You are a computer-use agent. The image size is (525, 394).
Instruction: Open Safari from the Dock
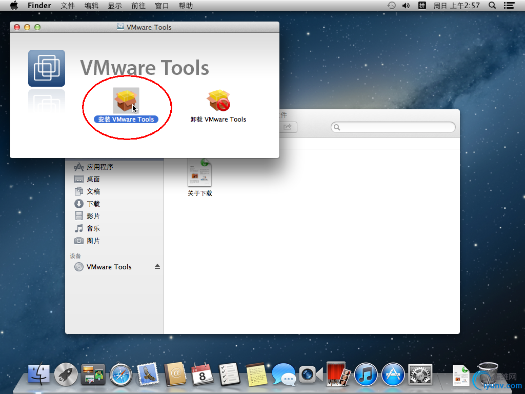[120, 374]
